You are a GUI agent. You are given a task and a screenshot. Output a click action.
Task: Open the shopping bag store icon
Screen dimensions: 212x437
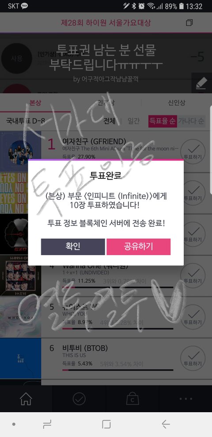coord(132,399)
